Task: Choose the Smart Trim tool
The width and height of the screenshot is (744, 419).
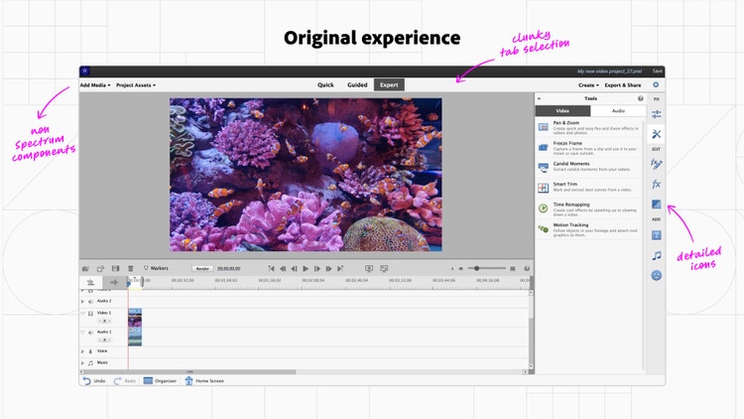Action: [589, 188]
